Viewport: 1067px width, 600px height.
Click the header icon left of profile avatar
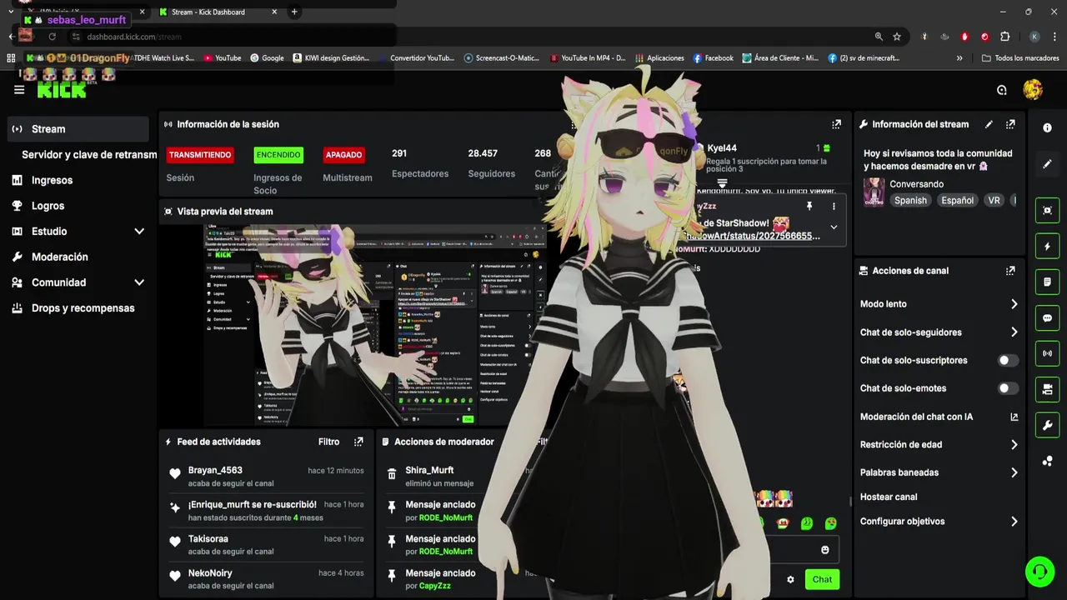tap(1002, 90)
